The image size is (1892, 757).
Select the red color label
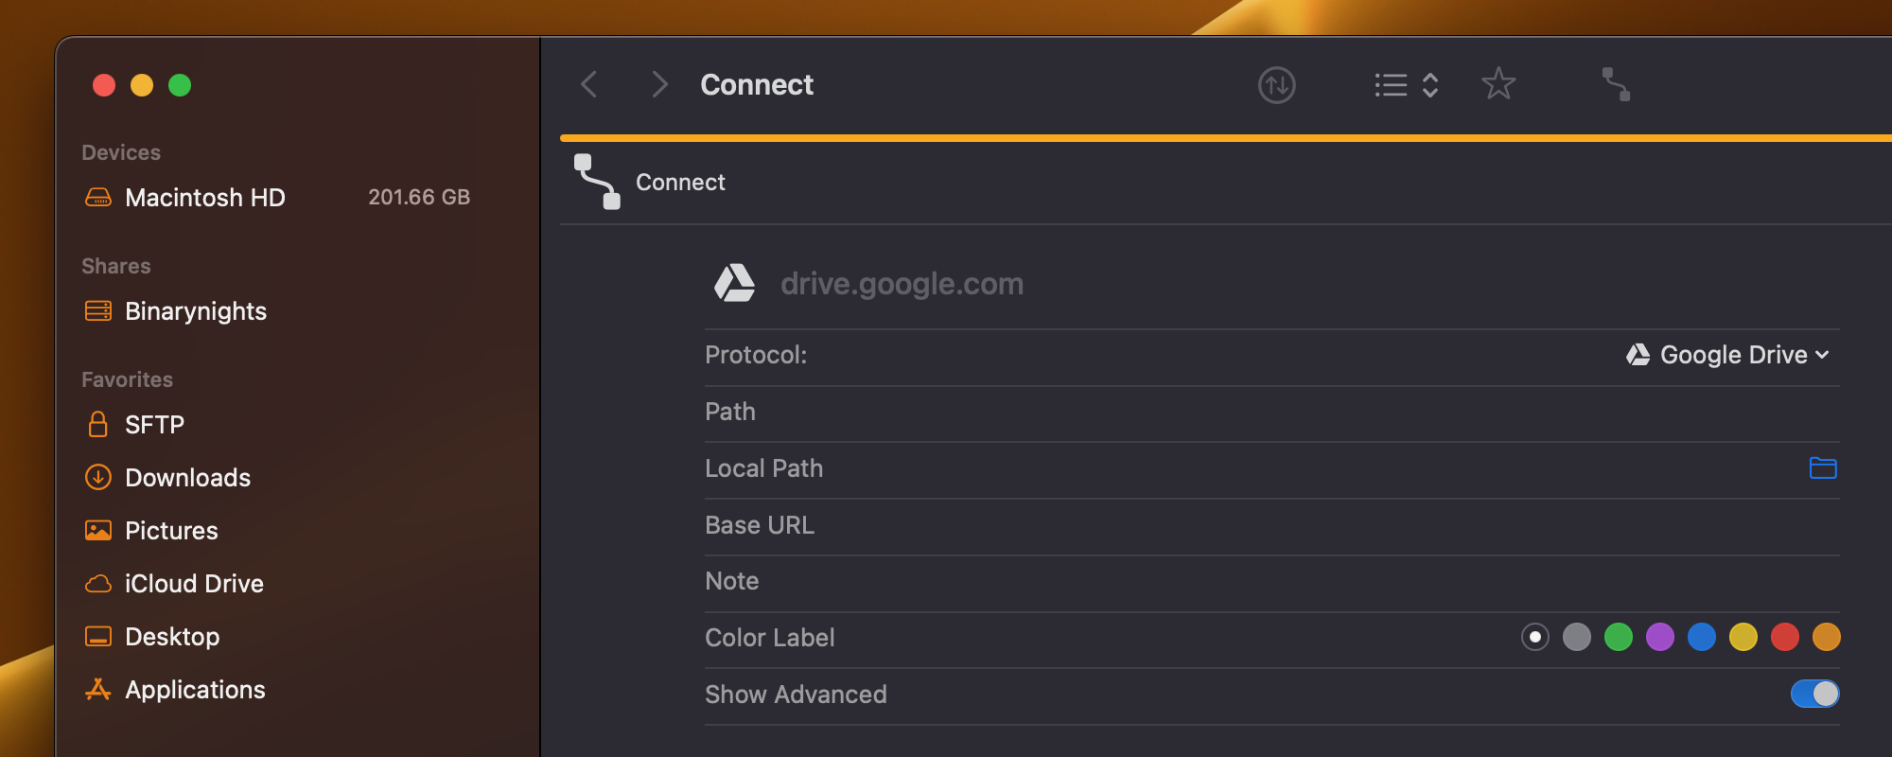(1784, 637)
